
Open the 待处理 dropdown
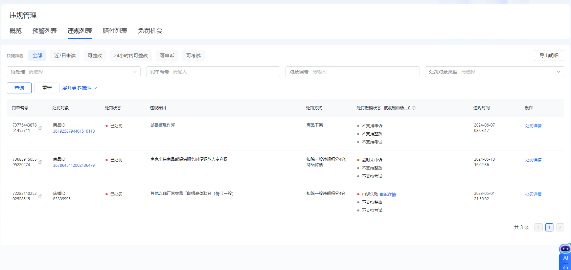73,72
